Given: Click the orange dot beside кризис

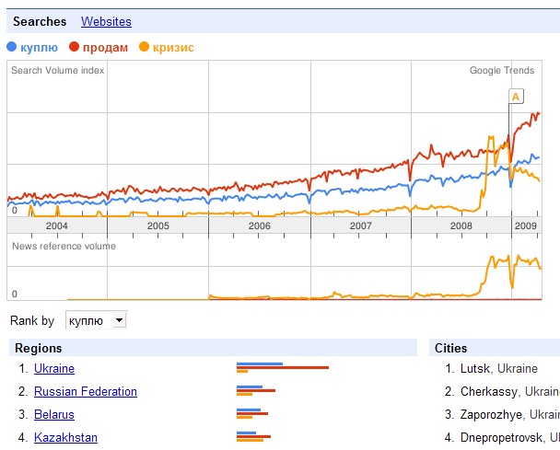Looking at the screenshot, I should pos(144,46).
